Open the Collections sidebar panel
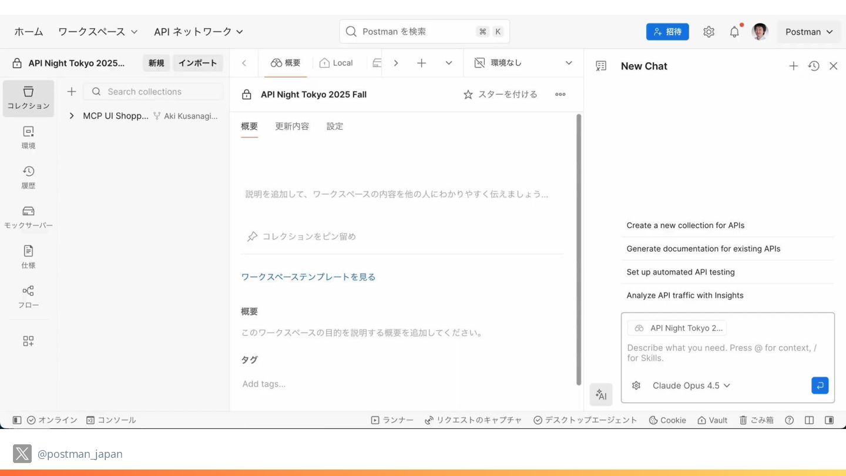 [28, 98]
